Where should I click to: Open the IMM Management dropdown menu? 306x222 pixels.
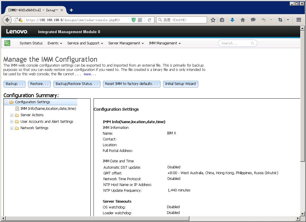coord(165,43)
